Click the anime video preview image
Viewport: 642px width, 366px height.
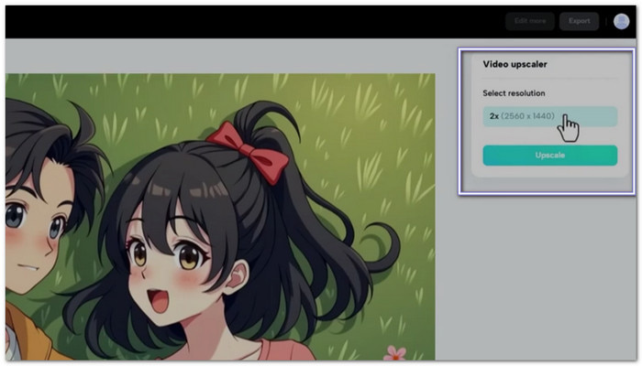[220, 217]
